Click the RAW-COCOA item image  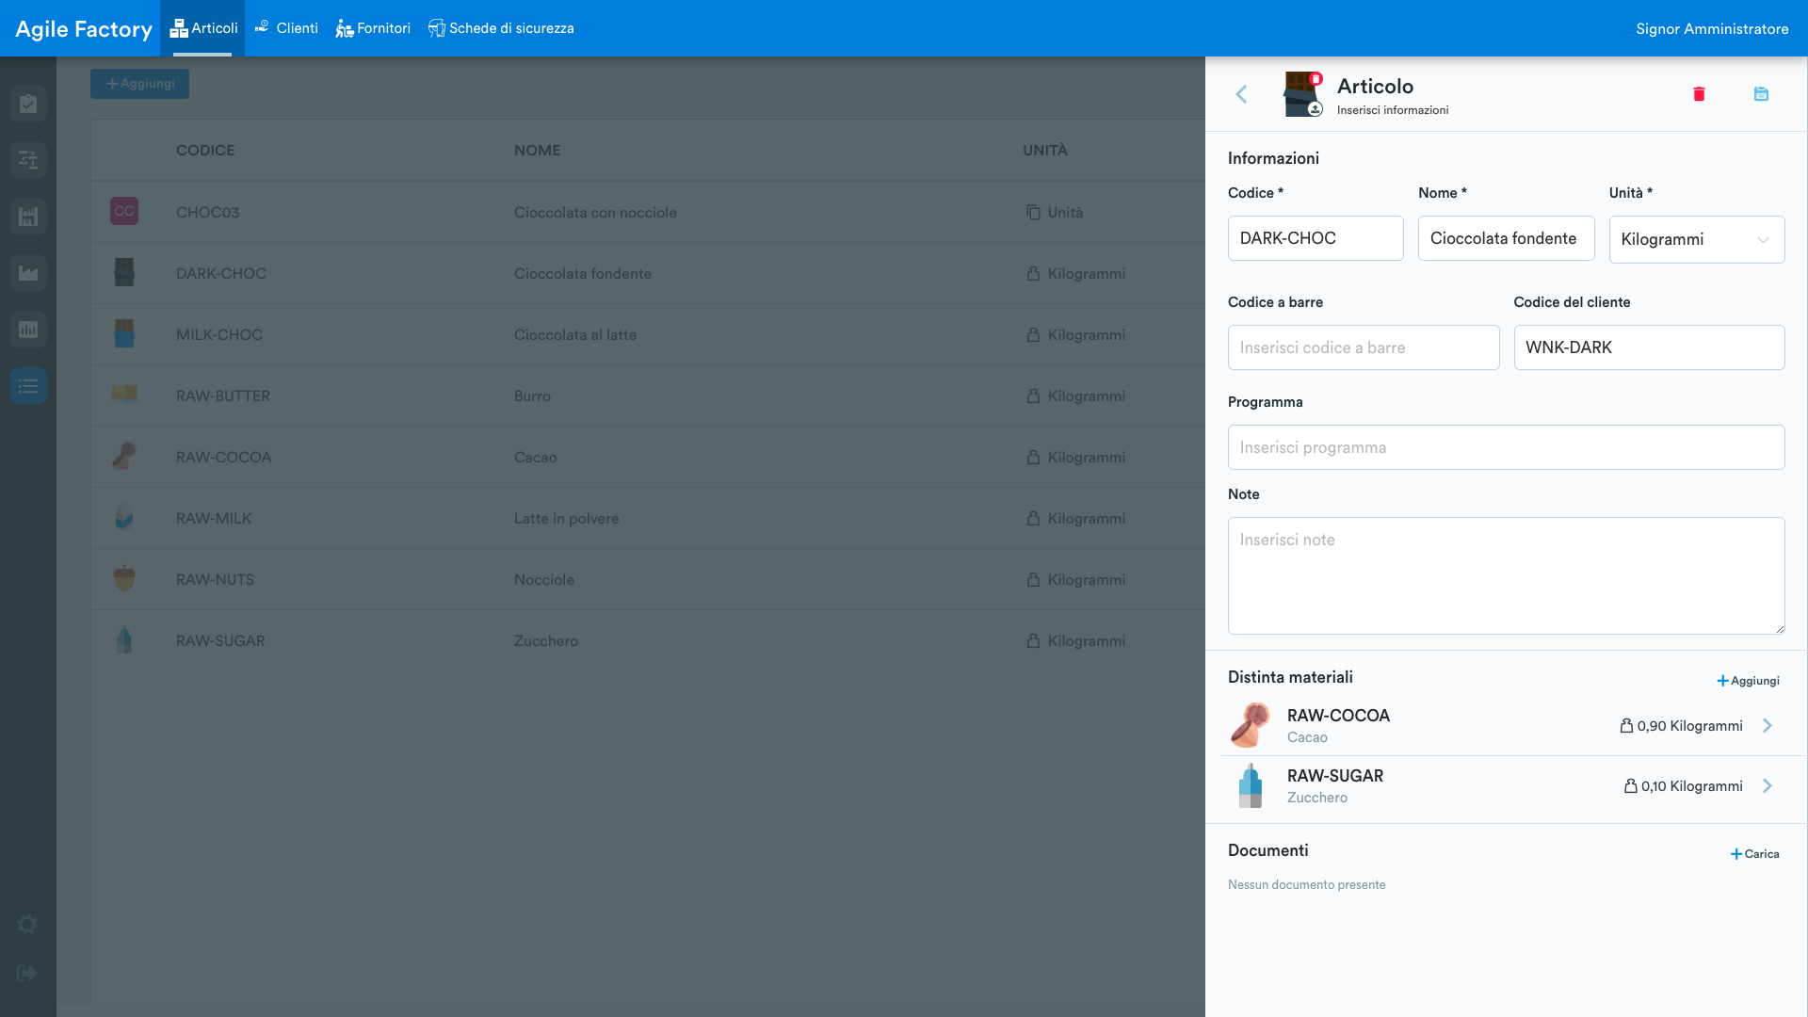(1251, 725)
